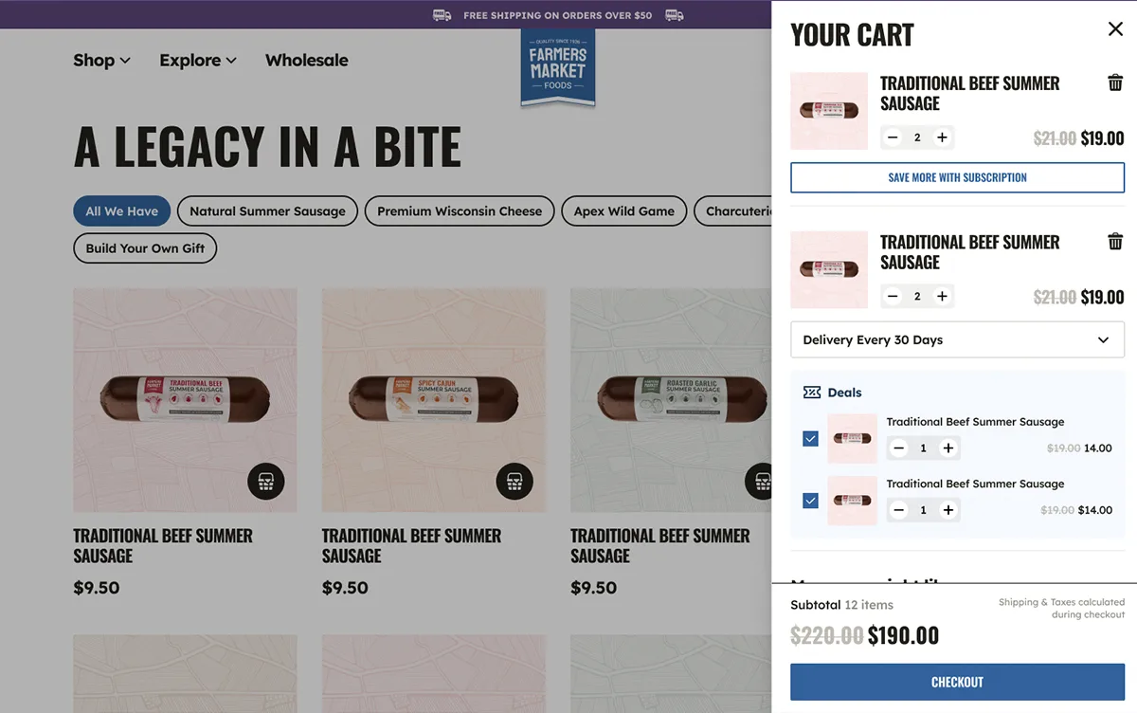The image size is (1137, 713).
Task: Expand the Explore navigation menu
Action: 197,60
